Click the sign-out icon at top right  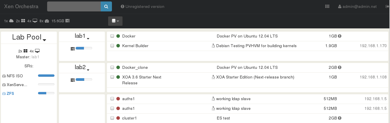click(387, 6)
